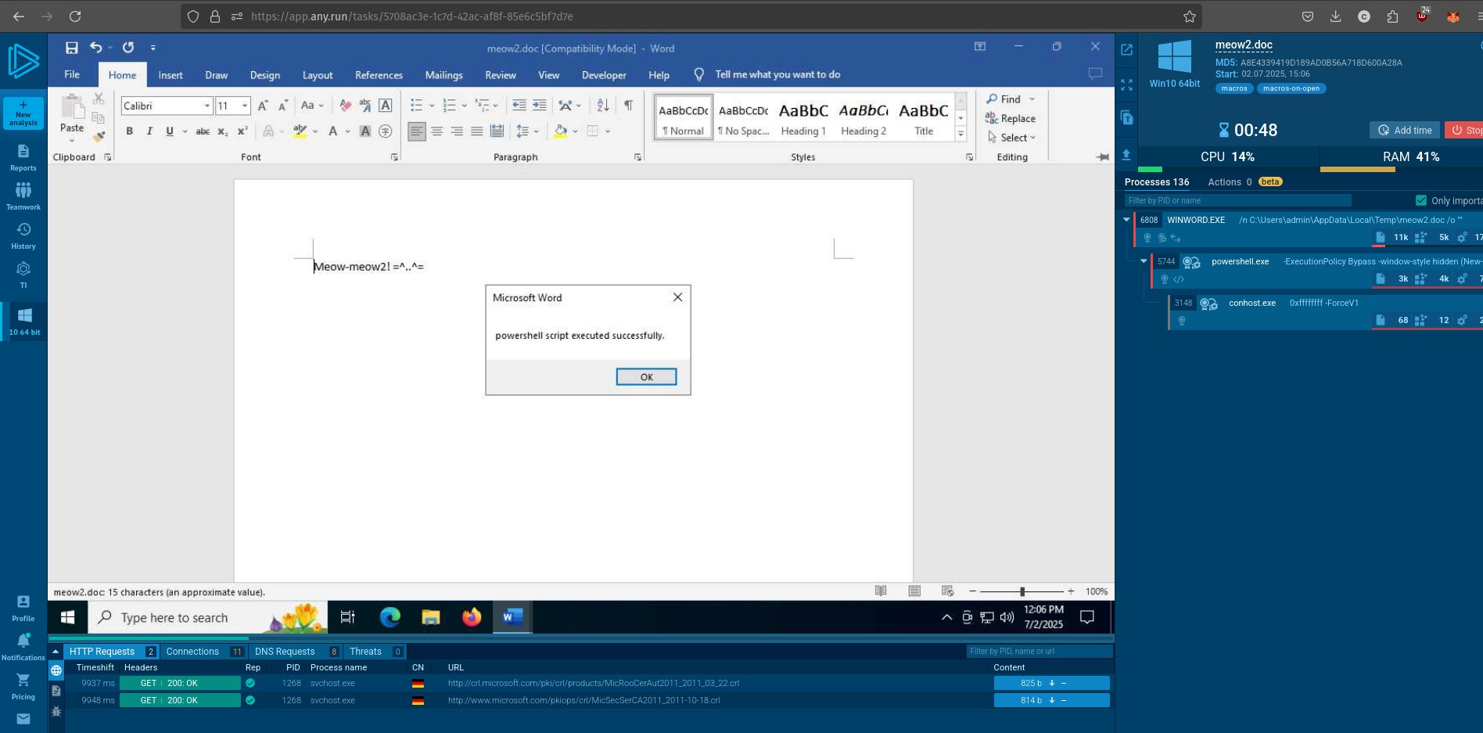The image size is (1483, 733).
Task: Open the Design ribbon tab
Action: (x=265, y=75)
